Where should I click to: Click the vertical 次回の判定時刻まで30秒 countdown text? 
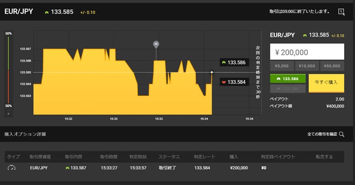(258, 72)
